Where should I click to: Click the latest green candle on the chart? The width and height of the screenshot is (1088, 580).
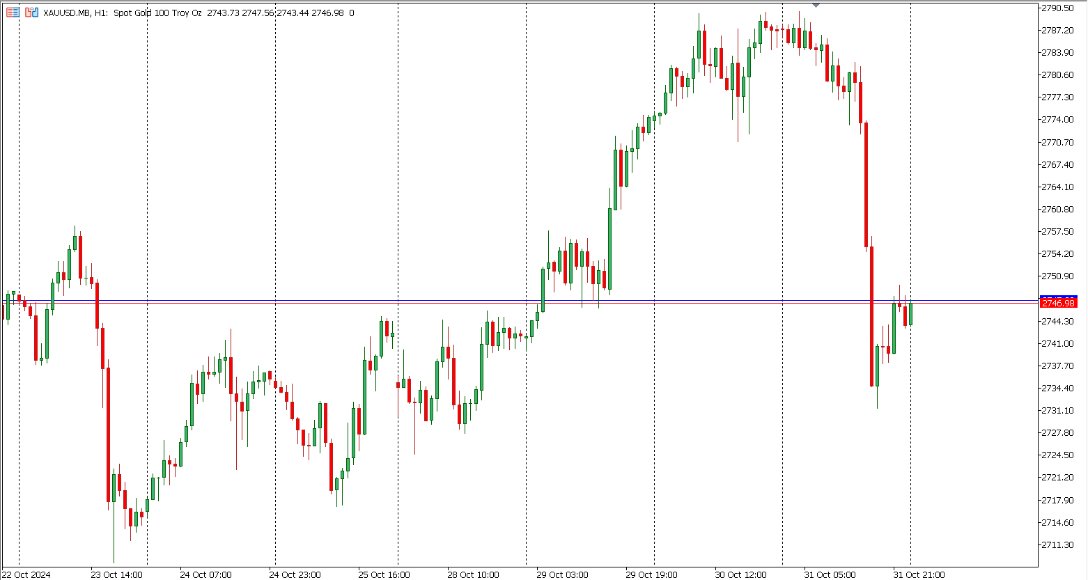tap(910, 314)
